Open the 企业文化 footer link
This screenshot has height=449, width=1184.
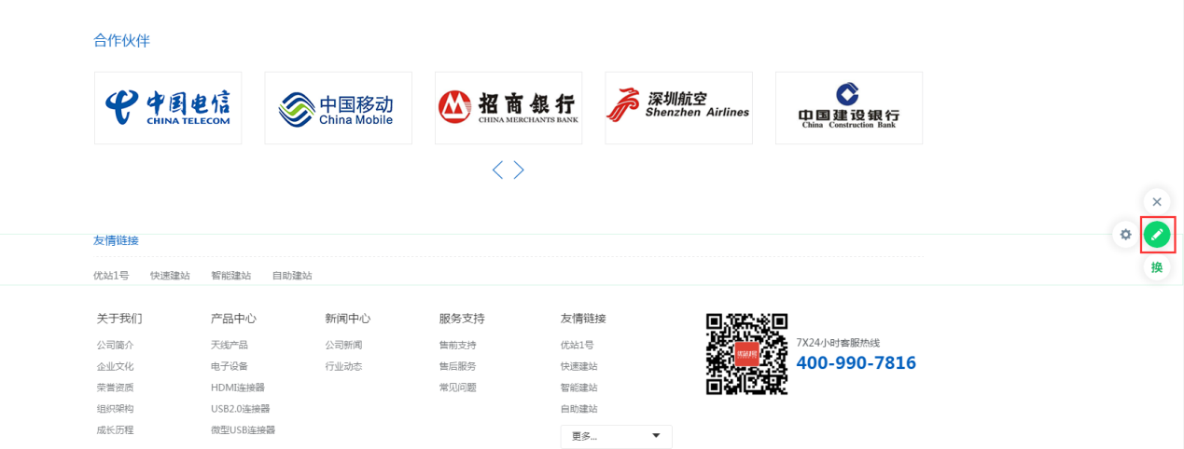coord(115,366)
